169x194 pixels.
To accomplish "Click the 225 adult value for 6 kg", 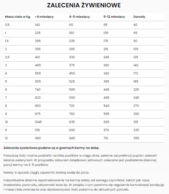I will pos(136,89).
